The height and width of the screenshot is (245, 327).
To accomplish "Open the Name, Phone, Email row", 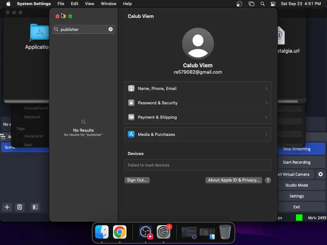I will point(198,89).
